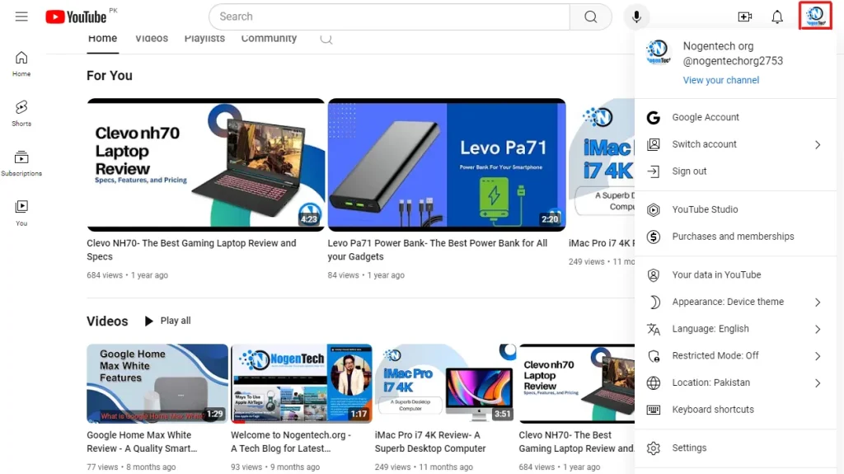Open Clevo nh70 thumbnail in For You
844x474 pixels.
[x=205, y=165]
